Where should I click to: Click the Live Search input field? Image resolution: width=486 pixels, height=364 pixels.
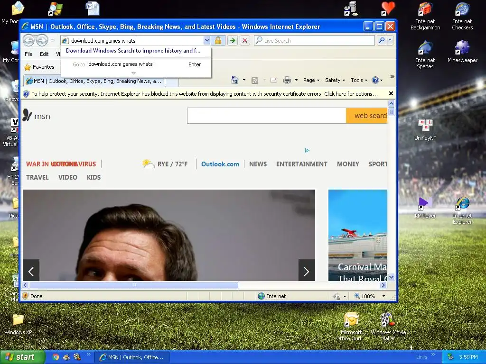pyautogui.click(x=314, y=41)
